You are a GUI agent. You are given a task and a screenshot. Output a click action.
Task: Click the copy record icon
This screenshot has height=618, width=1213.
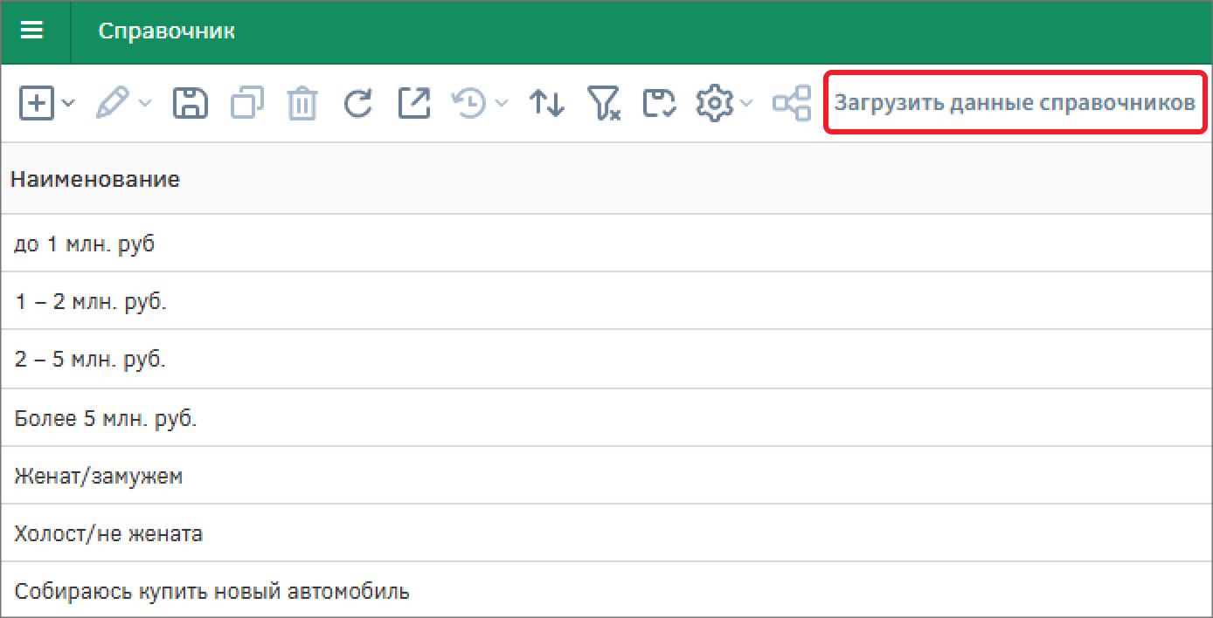pos(246,104)
